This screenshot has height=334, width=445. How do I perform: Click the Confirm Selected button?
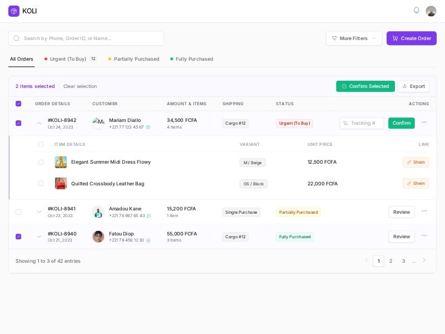tap(365, 86)
